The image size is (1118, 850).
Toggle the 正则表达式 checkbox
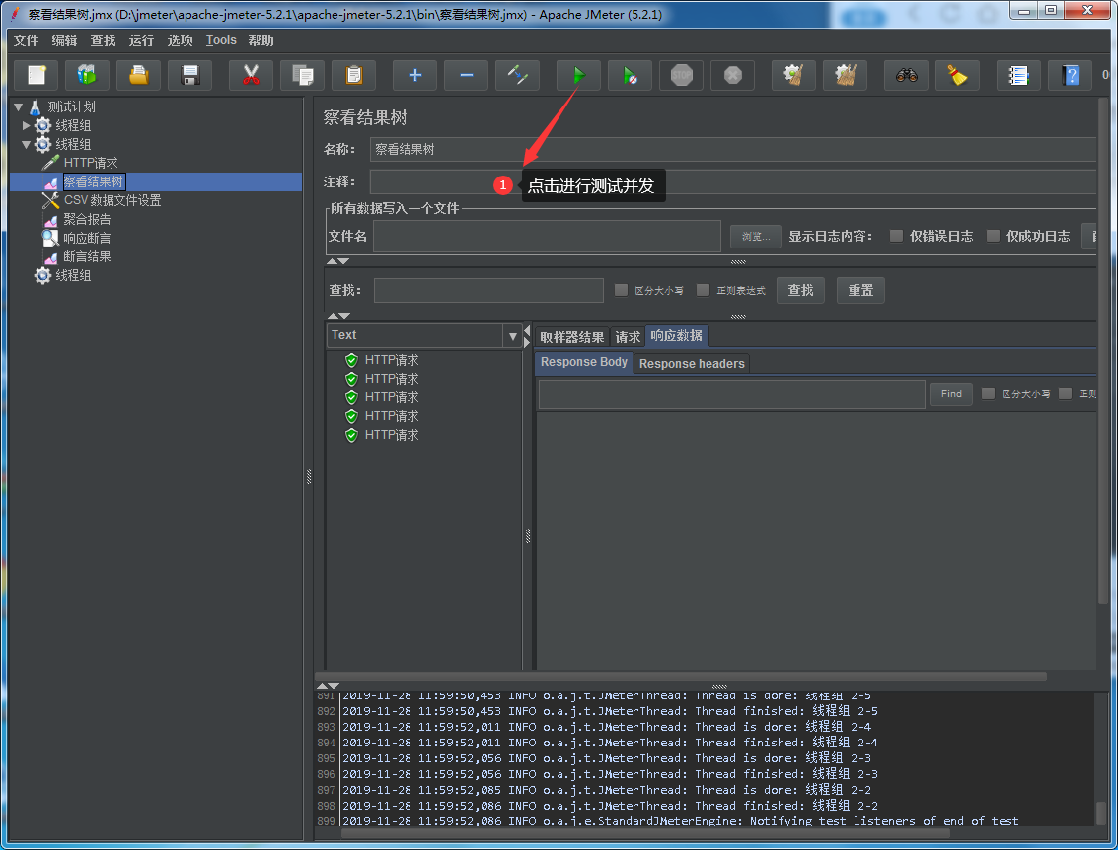703,290
